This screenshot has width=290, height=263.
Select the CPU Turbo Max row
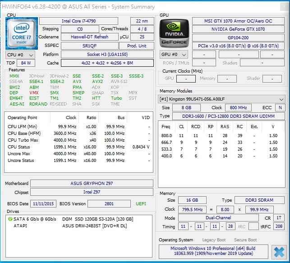tap(79, 140)
